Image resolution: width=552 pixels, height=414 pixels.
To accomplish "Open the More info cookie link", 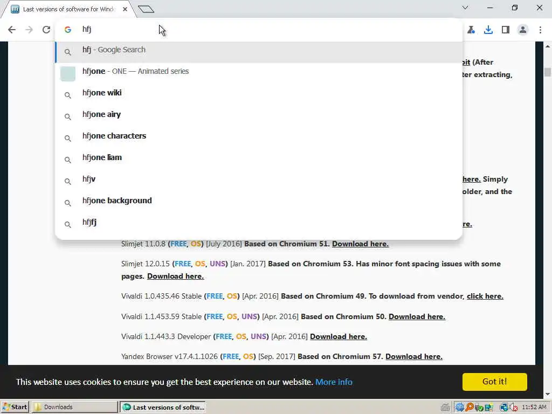I will (334, 382).
